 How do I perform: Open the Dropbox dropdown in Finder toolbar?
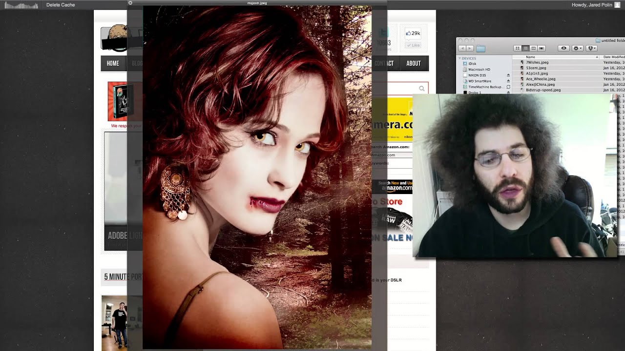[592, 48]
